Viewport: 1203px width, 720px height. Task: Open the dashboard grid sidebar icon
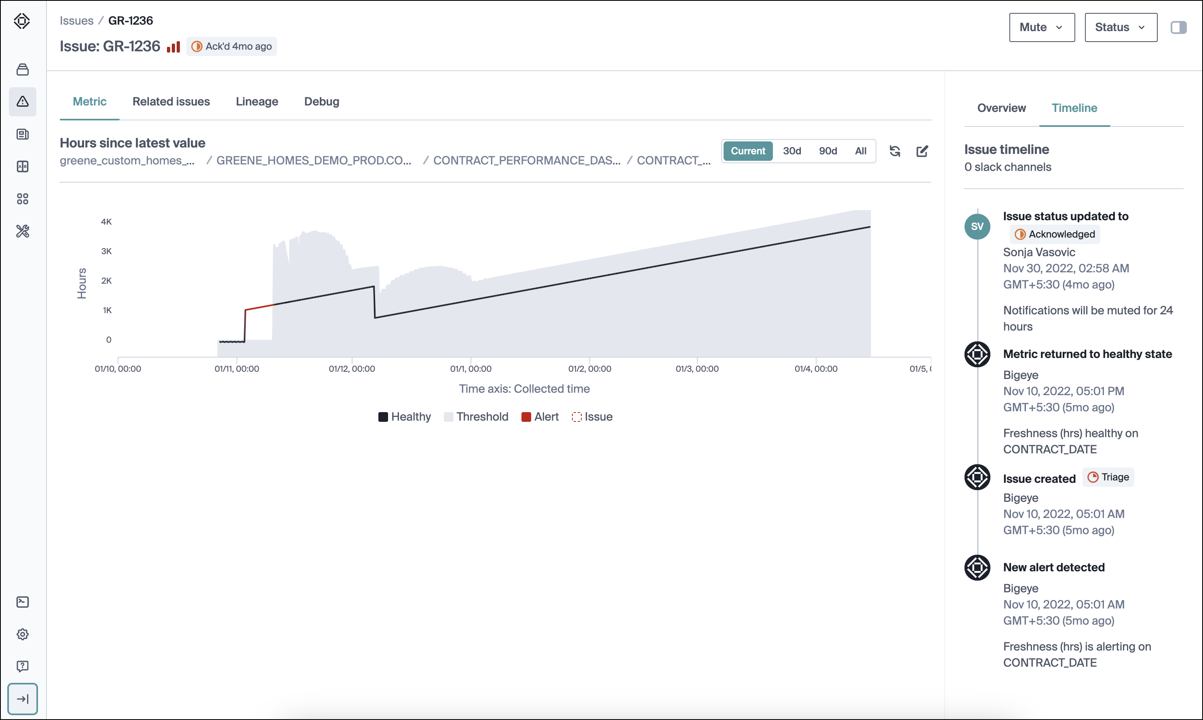click(x=22, y=199)
